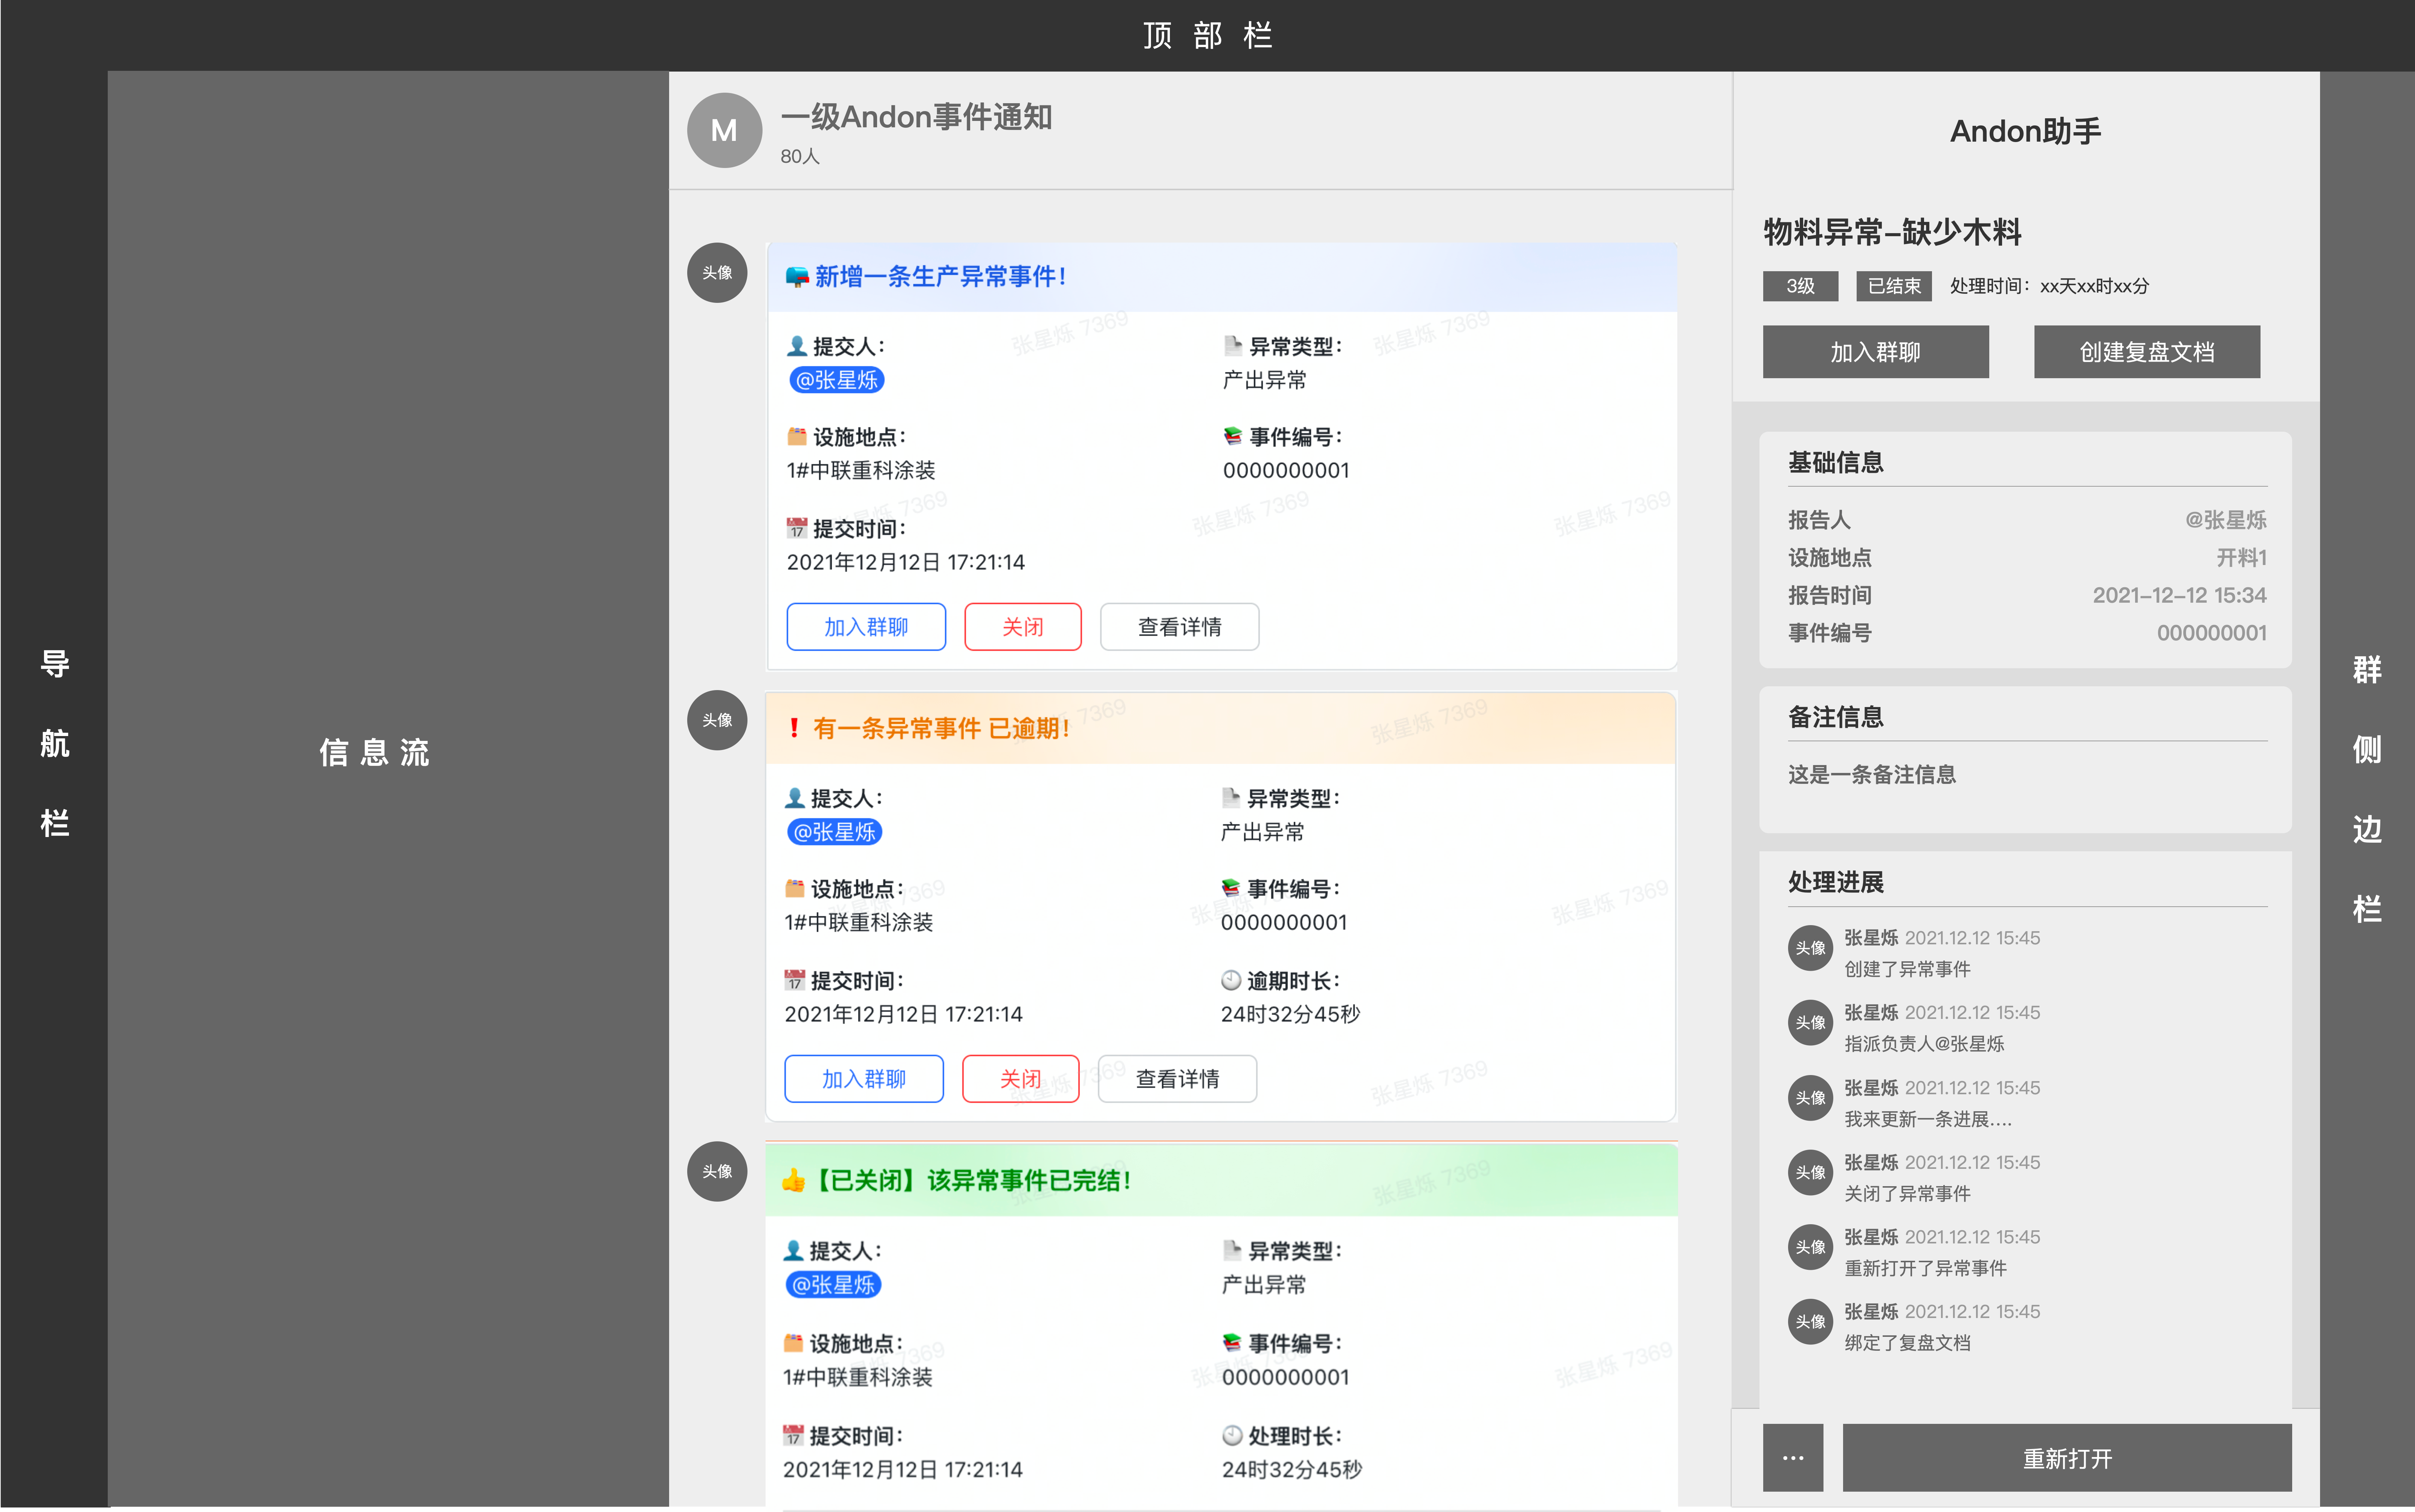Click the 3级 level tag
This screenshot has height=1512, width=2415.
pos(1800,286)
